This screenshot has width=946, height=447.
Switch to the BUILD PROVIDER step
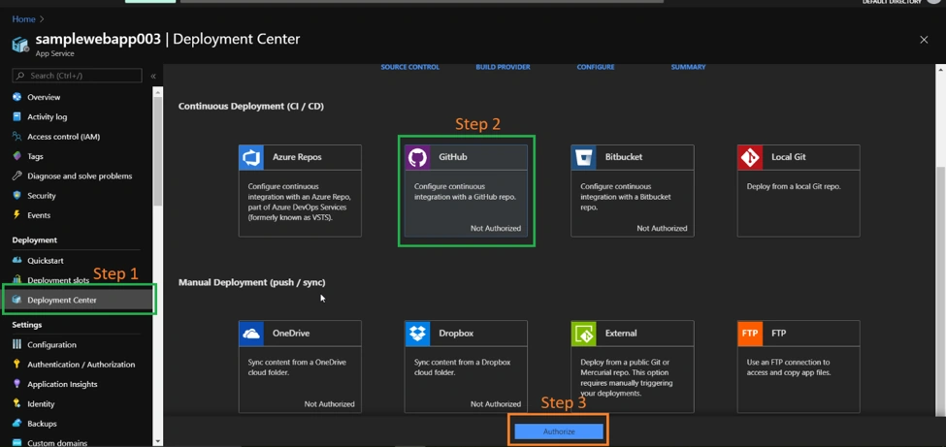coord(503,67)
